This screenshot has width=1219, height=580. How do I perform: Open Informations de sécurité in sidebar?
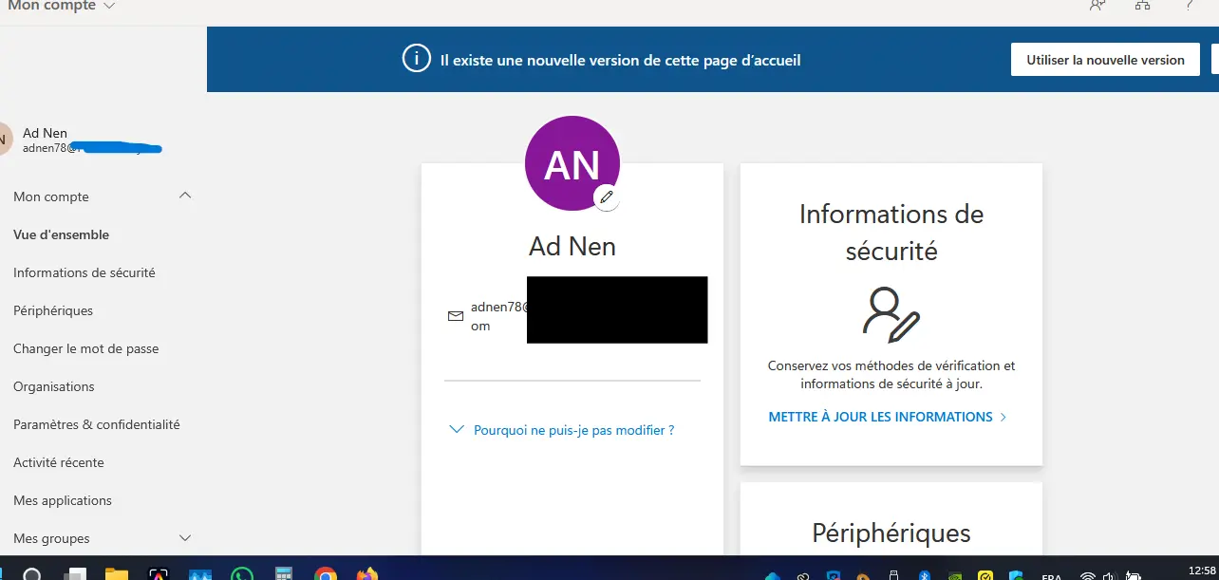[84, 272]
